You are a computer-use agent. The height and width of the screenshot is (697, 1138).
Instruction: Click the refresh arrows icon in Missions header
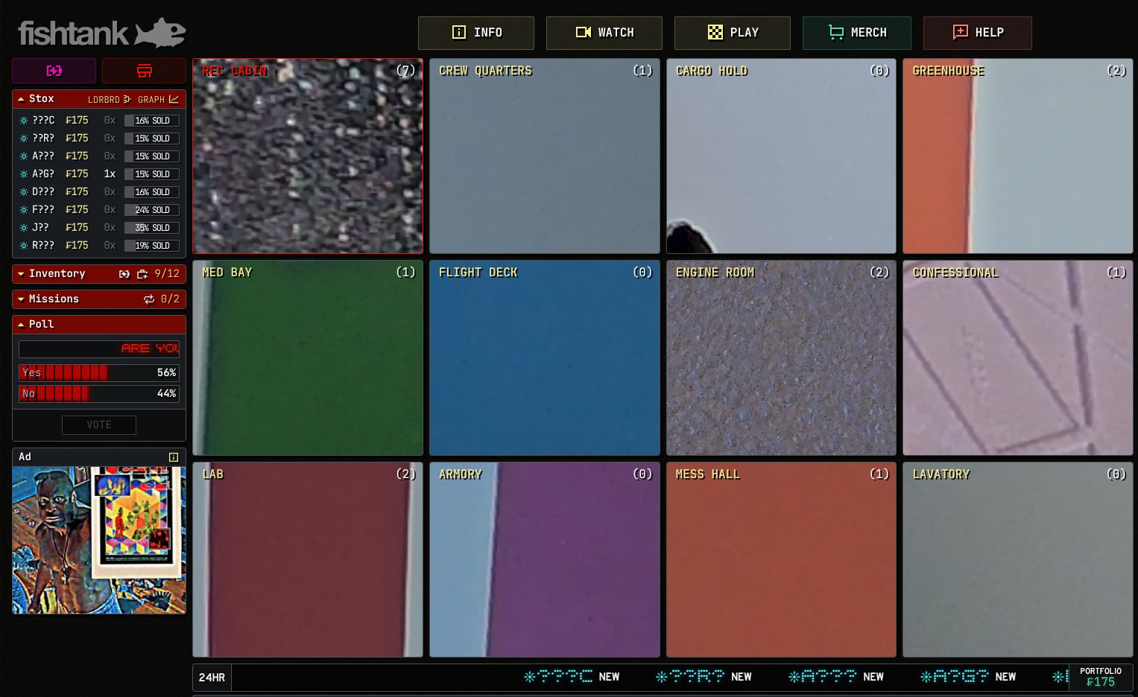click(x=149, y=299)
